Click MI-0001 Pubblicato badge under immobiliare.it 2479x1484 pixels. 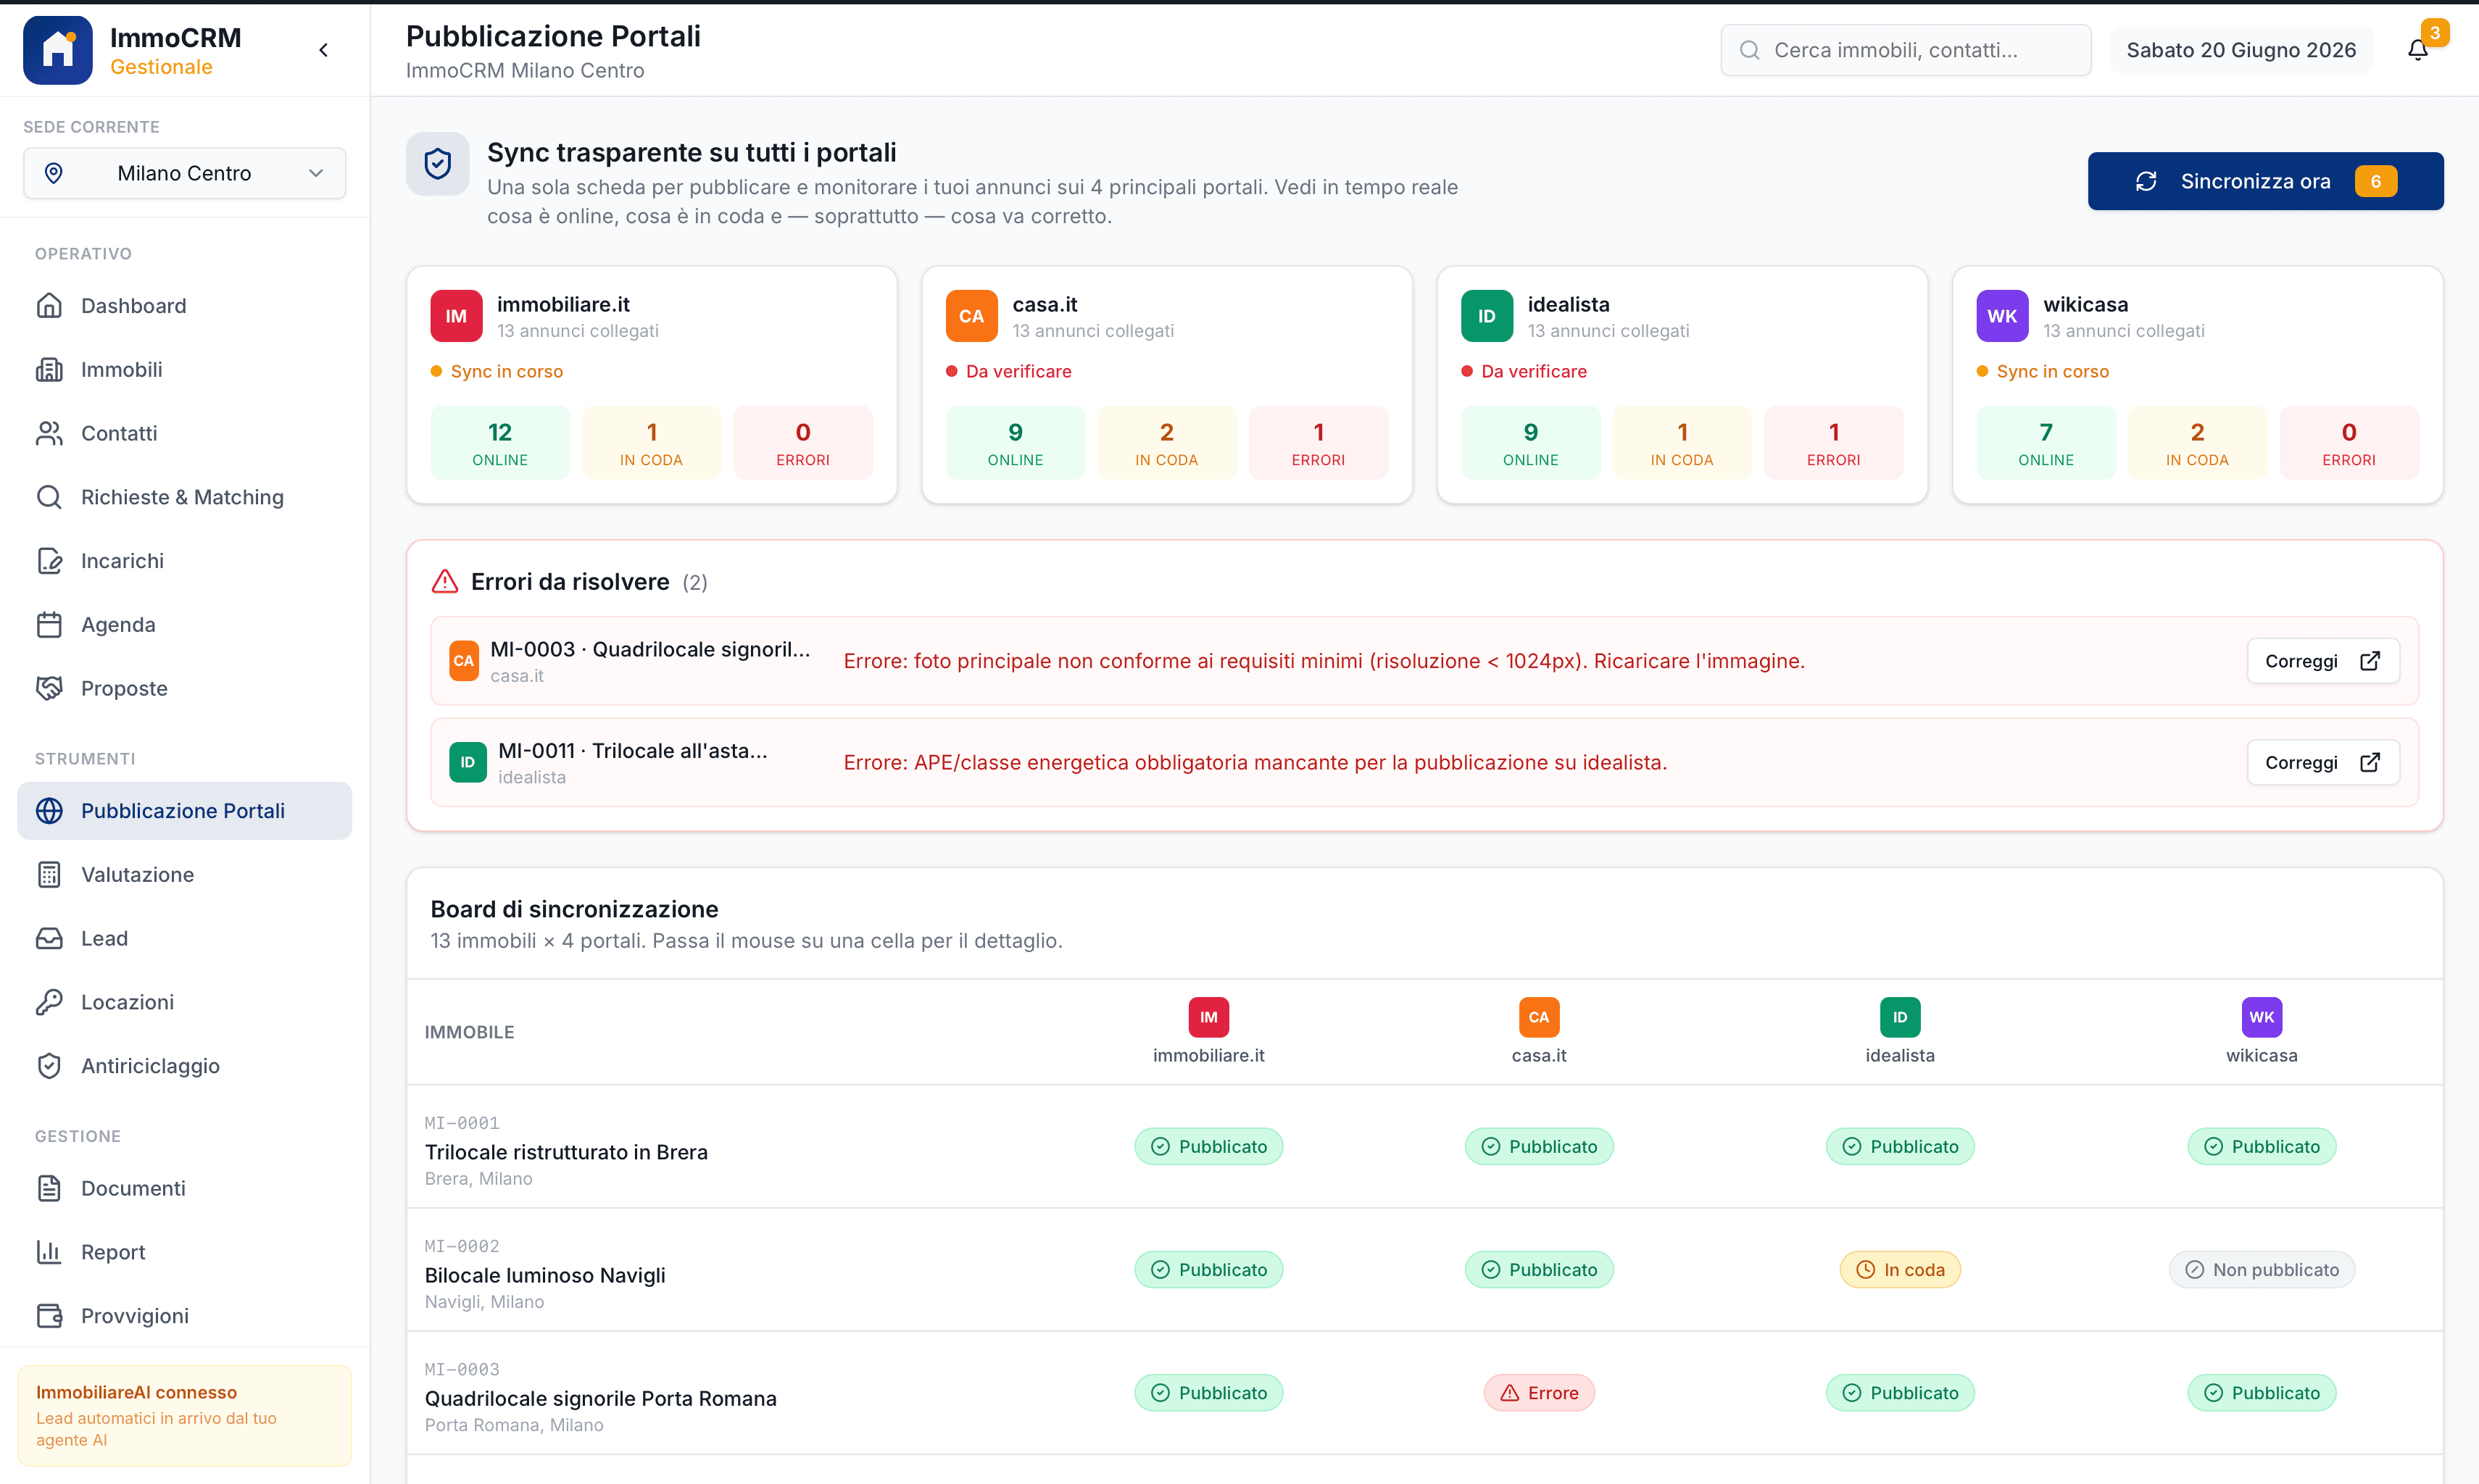(x=1208, y=1147)
